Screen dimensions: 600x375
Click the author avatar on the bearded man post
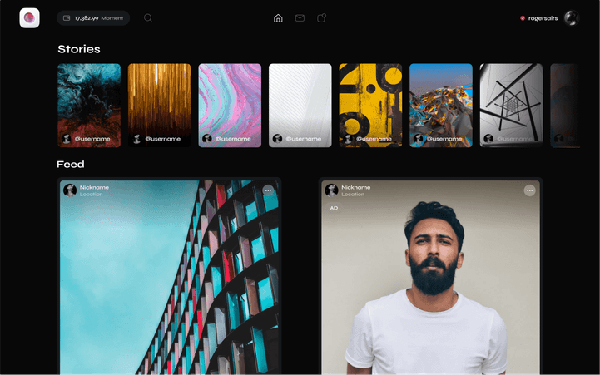pyautogui.click(x=331, y=190)
